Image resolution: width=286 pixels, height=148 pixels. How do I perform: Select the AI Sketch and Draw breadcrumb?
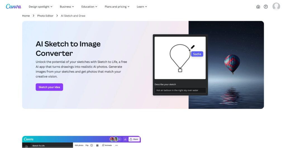coord(73,16)
